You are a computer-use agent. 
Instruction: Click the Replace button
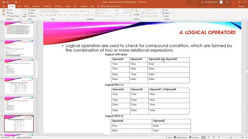(x=167, y=13)
